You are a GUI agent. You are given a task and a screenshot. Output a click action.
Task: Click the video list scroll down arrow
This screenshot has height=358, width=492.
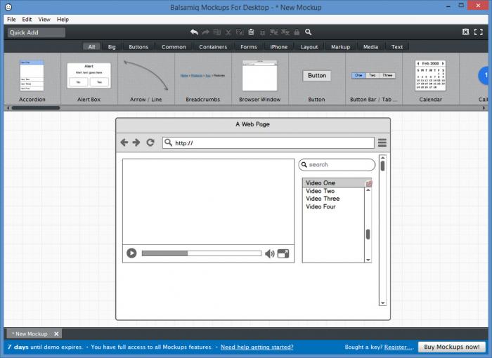click(368, 260)
